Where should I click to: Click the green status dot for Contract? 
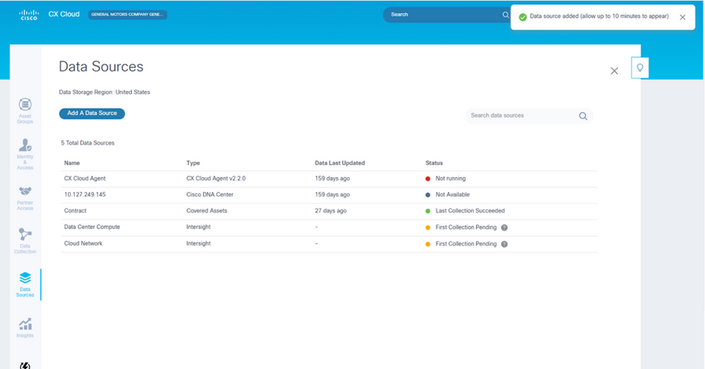point(428,211)
